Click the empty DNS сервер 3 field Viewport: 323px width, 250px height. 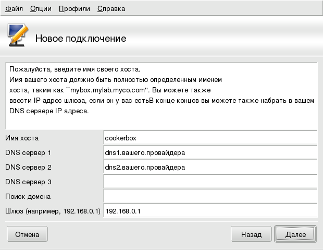tap(210, 182)
